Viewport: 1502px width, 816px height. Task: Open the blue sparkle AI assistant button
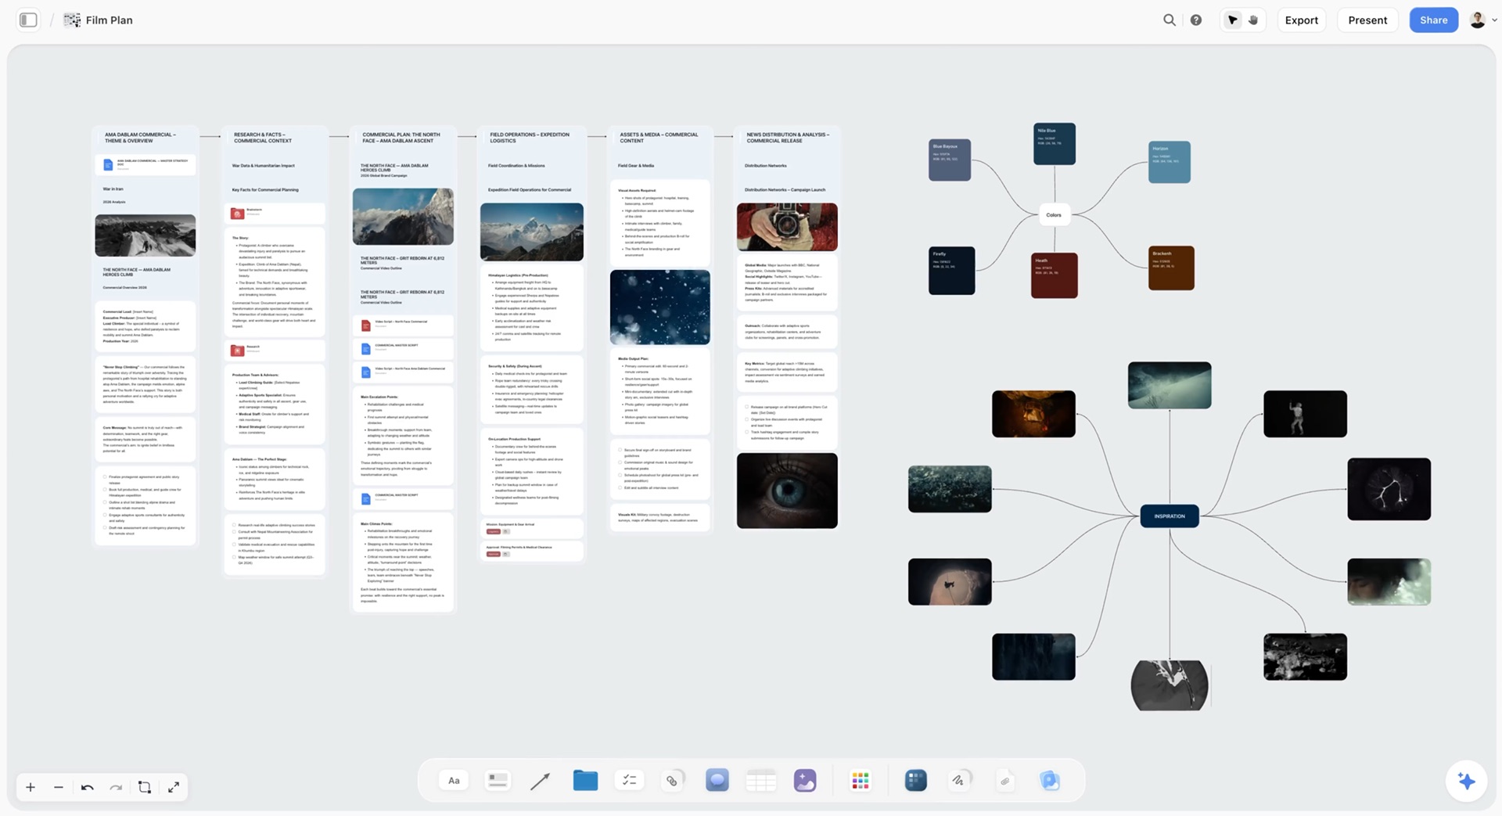tap(1467, 781)
